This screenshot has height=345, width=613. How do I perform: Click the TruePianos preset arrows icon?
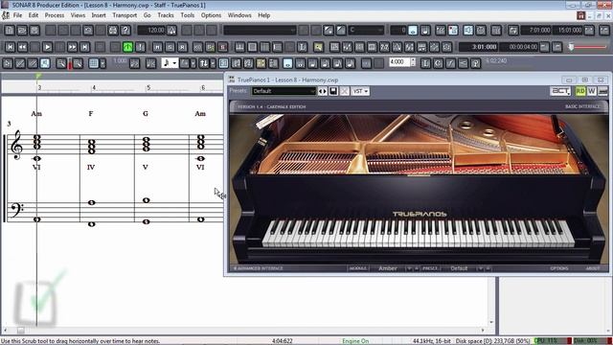[323, 91]
